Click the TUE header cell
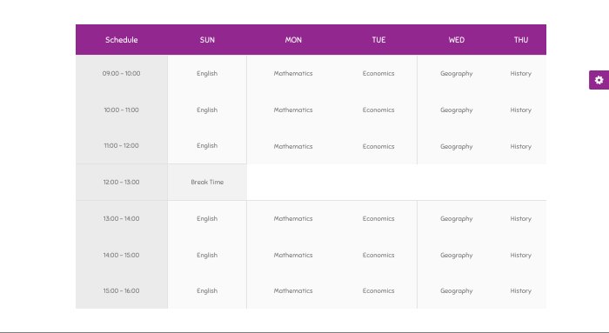Viewport: 609px width, 333px height. point(378,40)
